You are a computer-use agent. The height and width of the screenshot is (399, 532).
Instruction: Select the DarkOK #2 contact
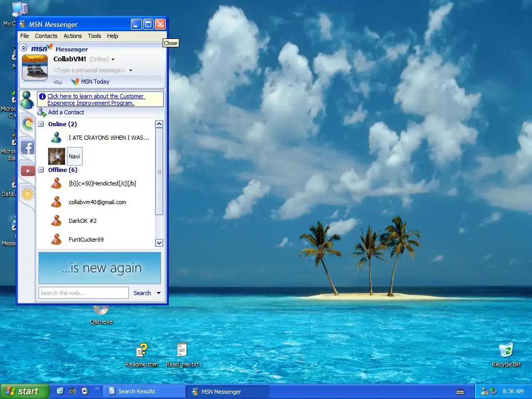click(x=83, y=221)
